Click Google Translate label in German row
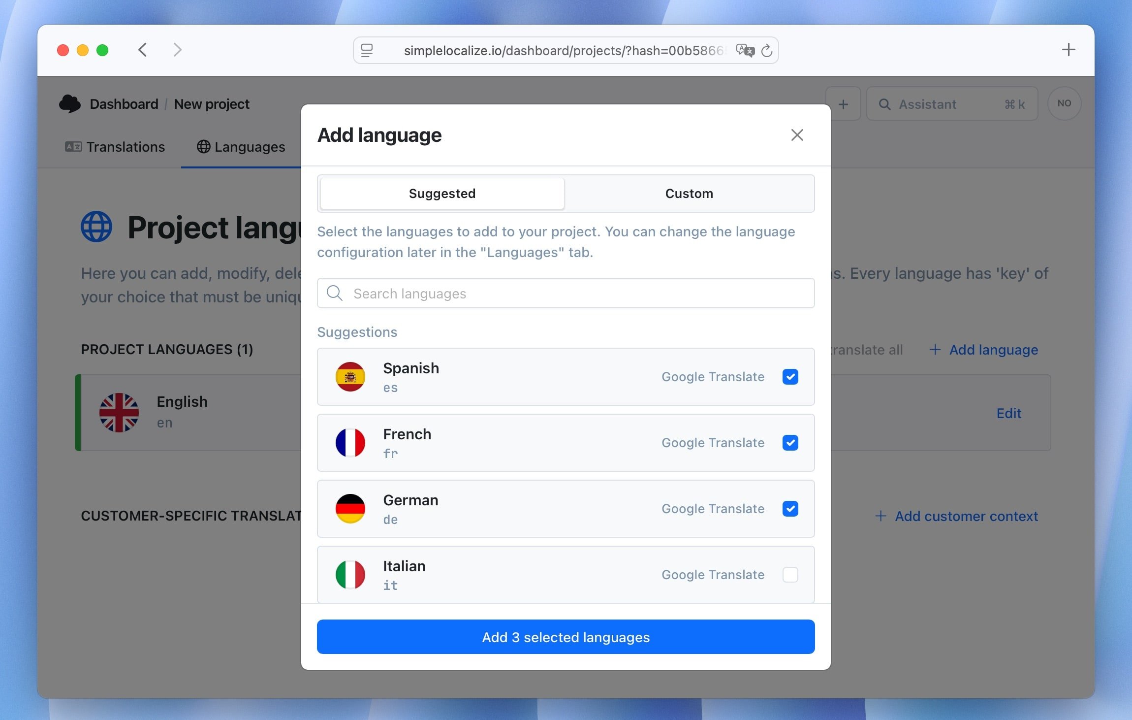This screenshot has width=1132, height=720. pos(713,509)
